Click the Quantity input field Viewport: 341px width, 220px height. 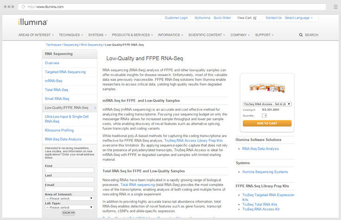click(x=265, y=115)
